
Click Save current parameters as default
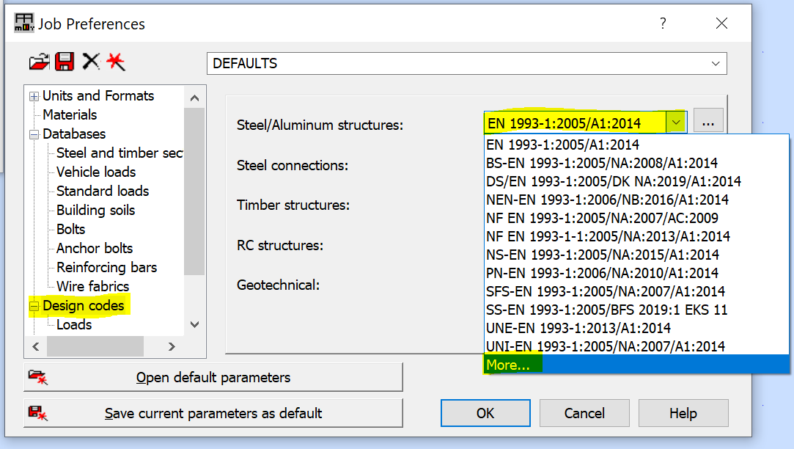213,413
